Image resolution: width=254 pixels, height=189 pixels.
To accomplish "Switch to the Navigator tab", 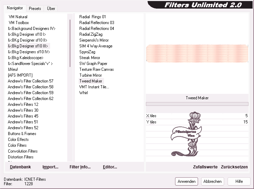I will pyautogui.click(x=15, y=8).
